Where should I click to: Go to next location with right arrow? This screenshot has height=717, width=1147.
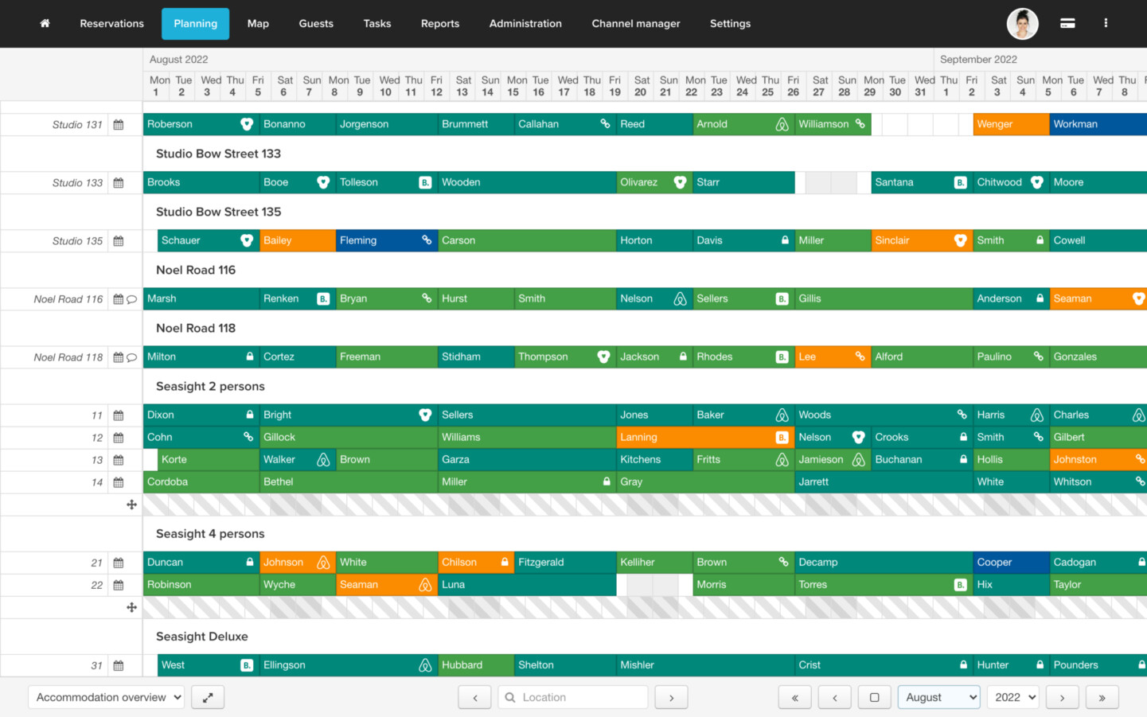click(671, 697)
